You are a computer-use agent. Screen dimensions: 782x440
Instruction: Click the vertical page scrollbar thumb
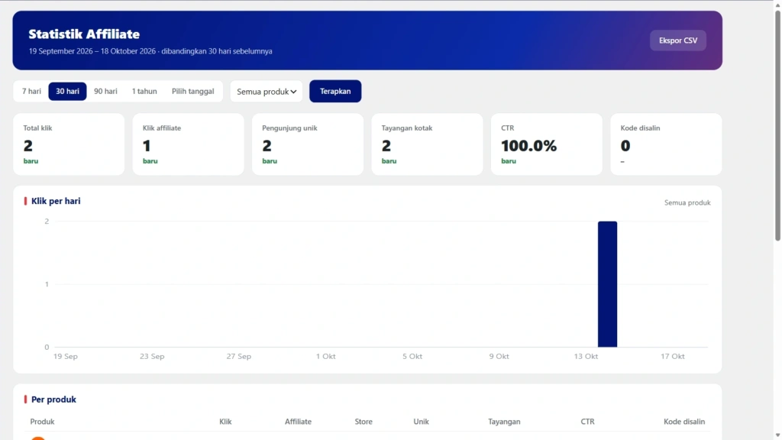point(777,125)
